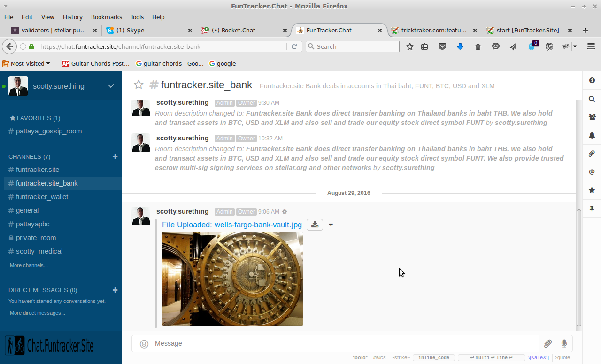Toggle favorite star for funtracker.site_bank room
The image size is (601, 364).
(138, 85)
